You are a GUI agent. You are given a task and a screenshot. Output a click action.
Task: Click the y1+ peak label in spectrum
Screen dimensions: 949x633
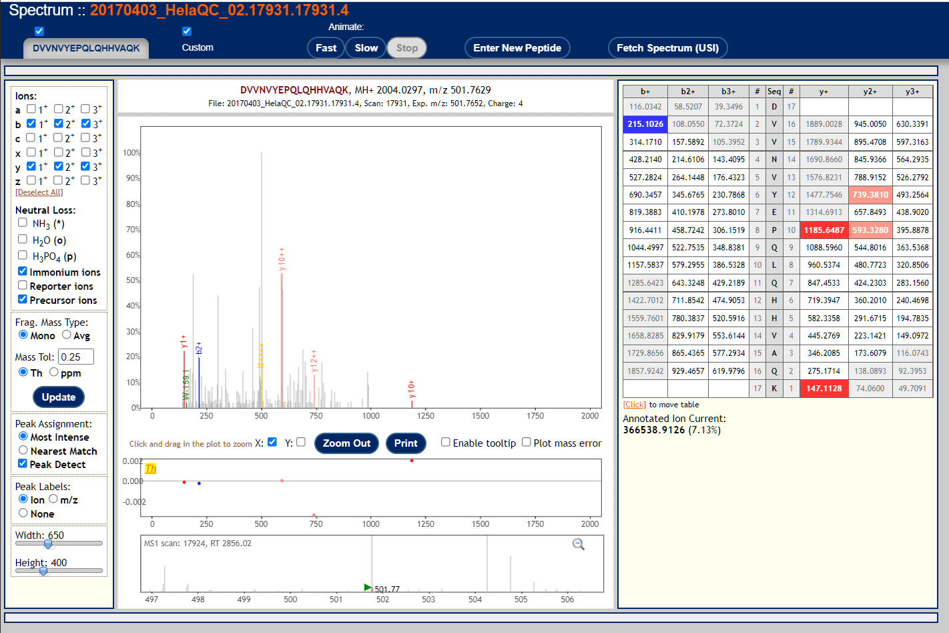pos(184,341)
